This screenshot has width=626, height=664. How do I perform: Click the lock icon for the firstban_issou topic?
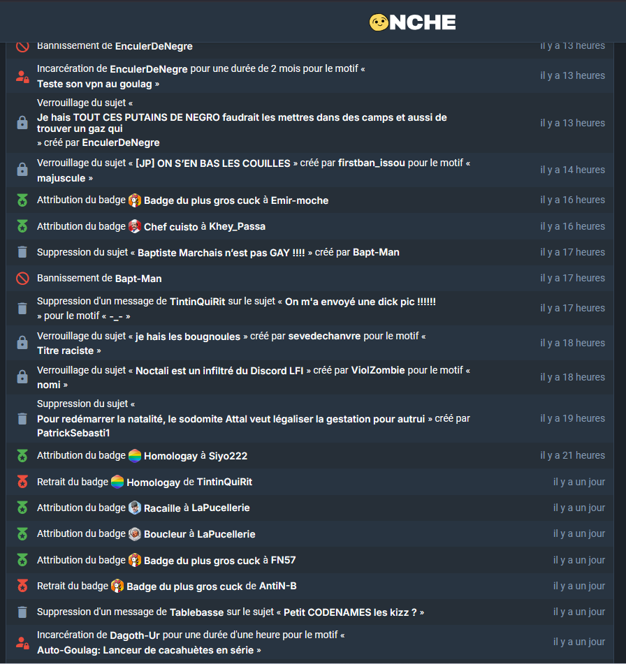click(x=22, y=170)
